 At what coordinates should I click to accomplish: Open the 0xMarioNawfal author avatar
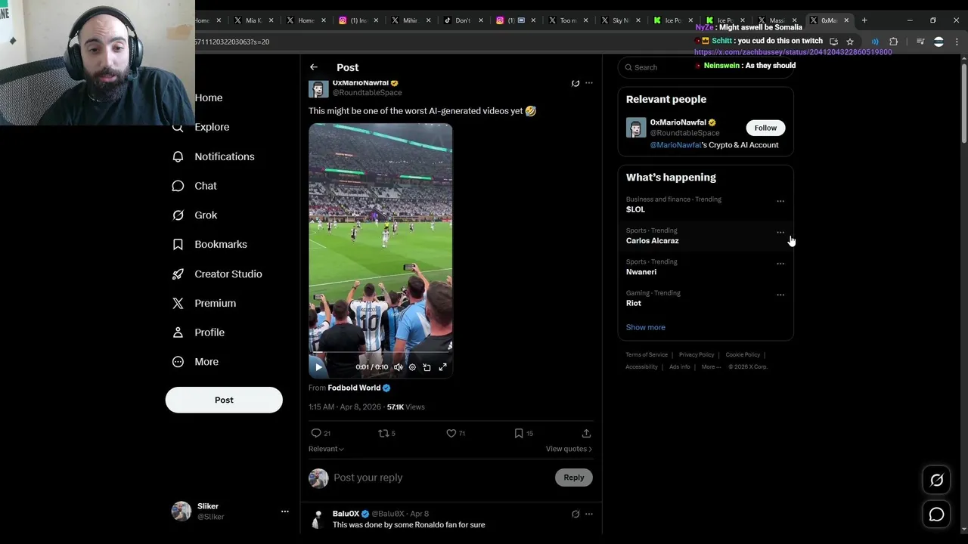point(318,88)
